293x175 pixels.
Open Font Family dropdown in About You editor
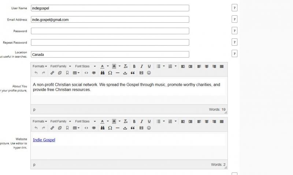60,66
